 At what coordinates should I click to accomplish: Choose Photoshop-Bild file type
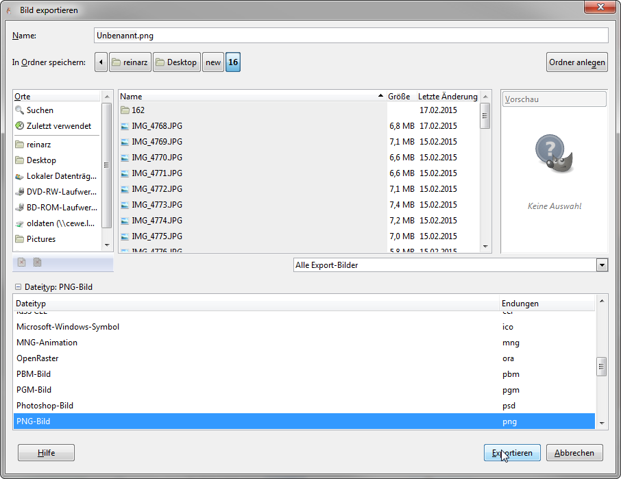click(304, 406)
